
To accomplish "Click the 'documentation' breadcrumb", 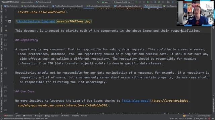I will click(x=27, y=2).
